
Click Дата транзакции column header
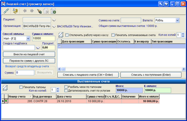pos(76,41)
